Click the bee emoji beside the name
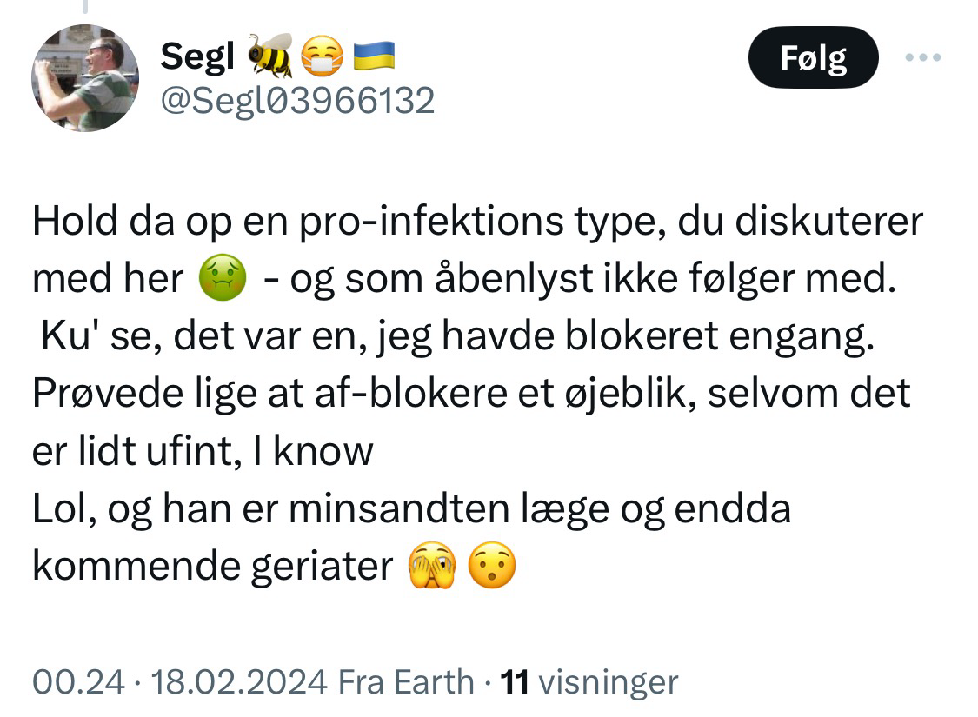Image resolution: width=978 pixels, height=717 pixels. coord(270,56)
